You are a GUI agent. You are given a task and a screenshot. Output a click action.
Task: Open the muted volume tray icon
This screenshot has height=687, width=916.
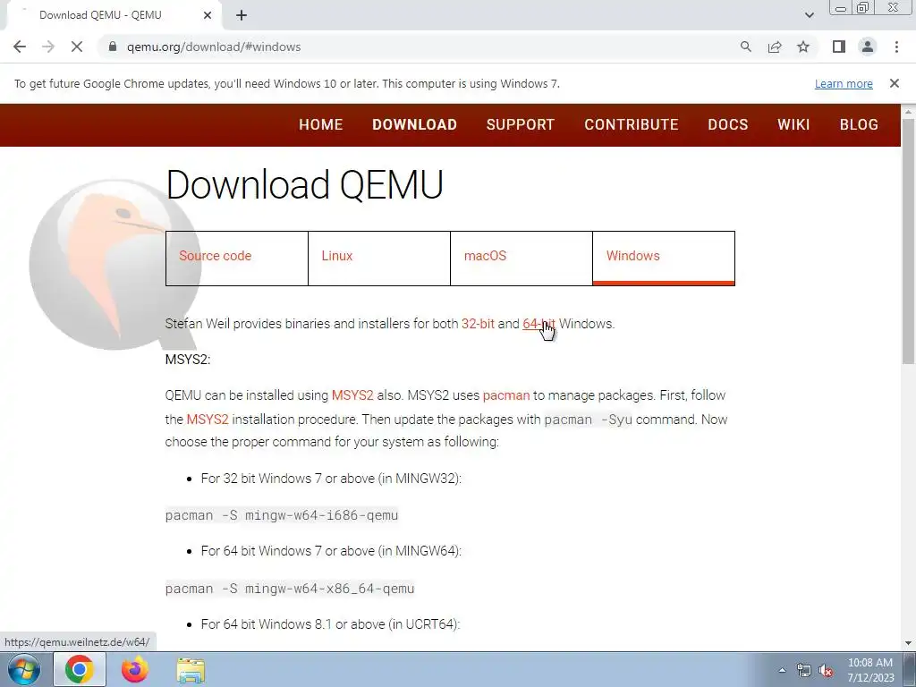pyautogui.click(x=826, y=670)
